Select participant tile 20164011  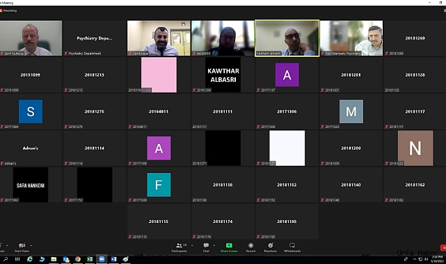coord(159,111)
